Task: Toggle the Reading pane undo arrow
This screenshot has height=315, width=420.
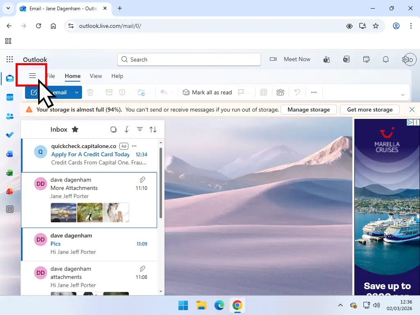Action: coord(297,92)
